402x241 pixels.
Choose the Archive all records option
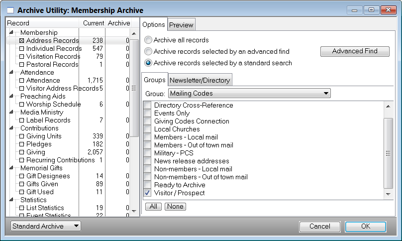coord(148,40)
